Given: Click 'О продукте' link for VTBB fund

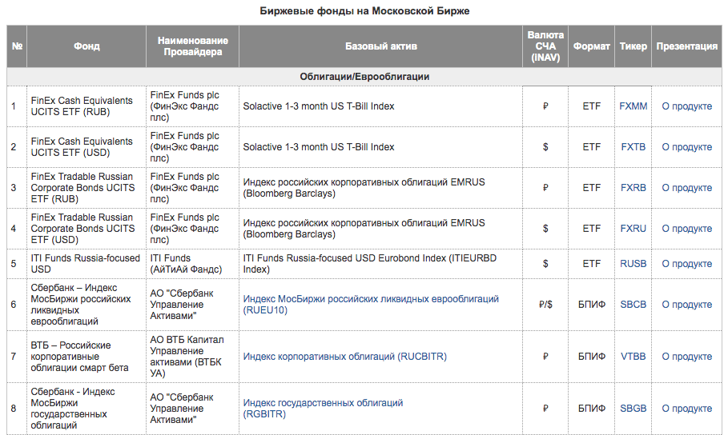Looking at the screenshot, I should click(x=686, y=357).
